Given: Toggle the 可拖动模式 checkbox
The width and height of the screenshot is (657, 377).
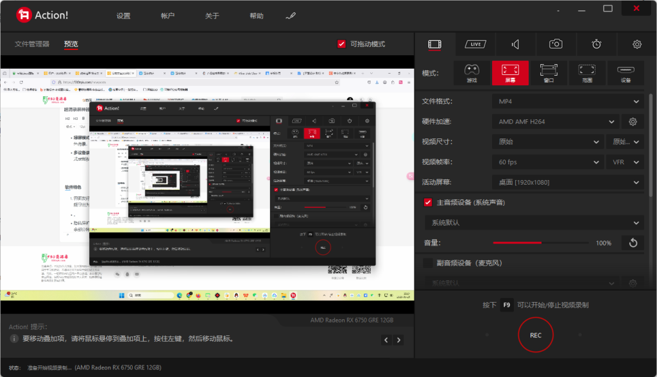Looking at the screenshot, I should (x=341, y=44).
